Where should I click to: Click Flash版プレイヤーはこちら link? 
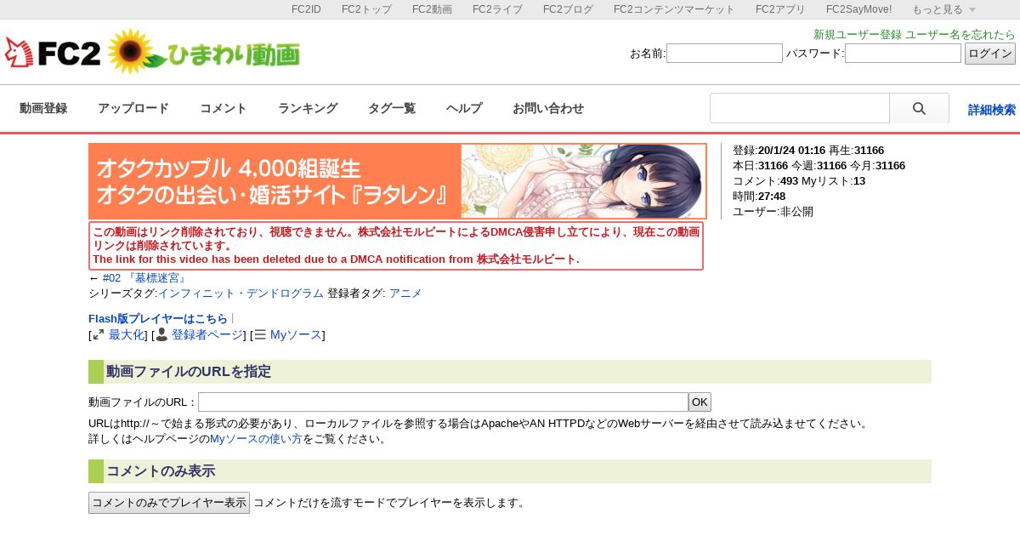tap(158, 319)
